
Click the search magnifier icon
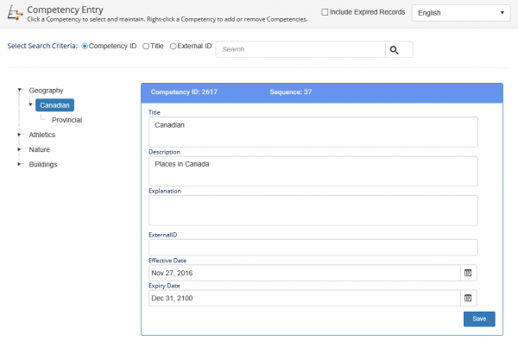394,50
